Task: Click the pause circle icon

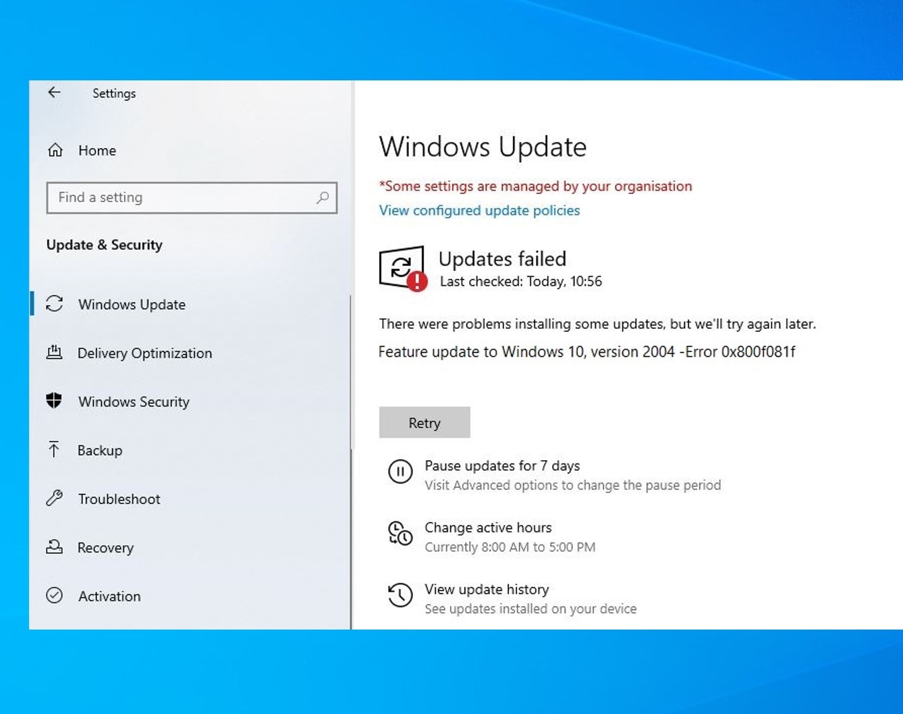Action: [400, 471]
